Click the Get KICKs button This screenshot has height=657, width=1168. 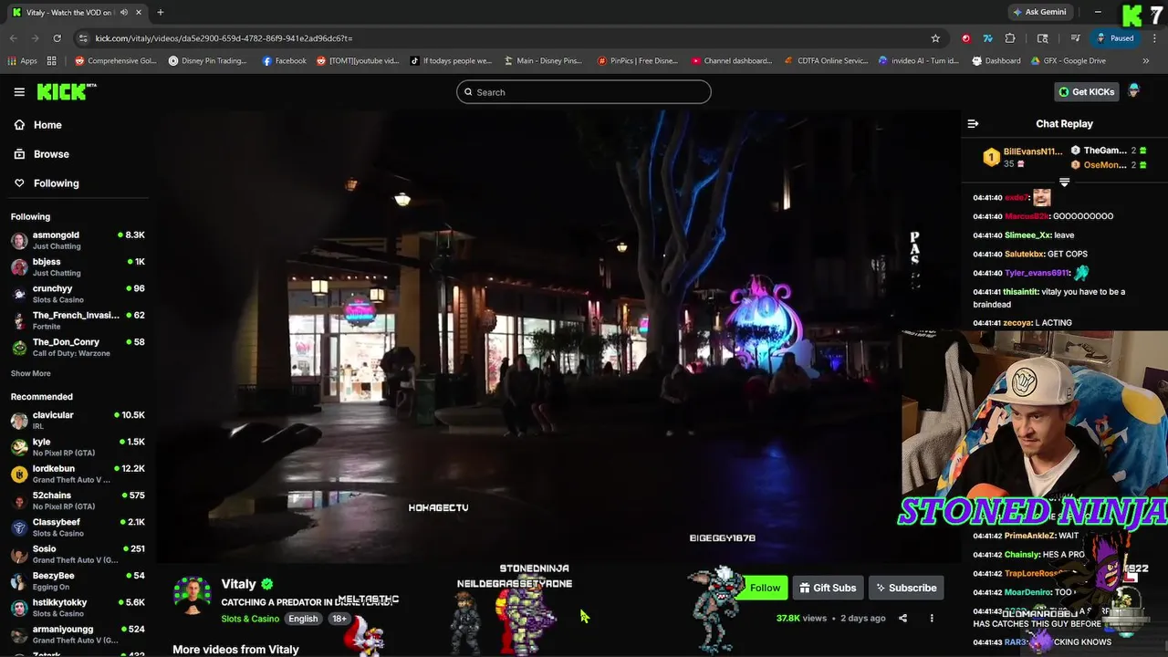1087,92
